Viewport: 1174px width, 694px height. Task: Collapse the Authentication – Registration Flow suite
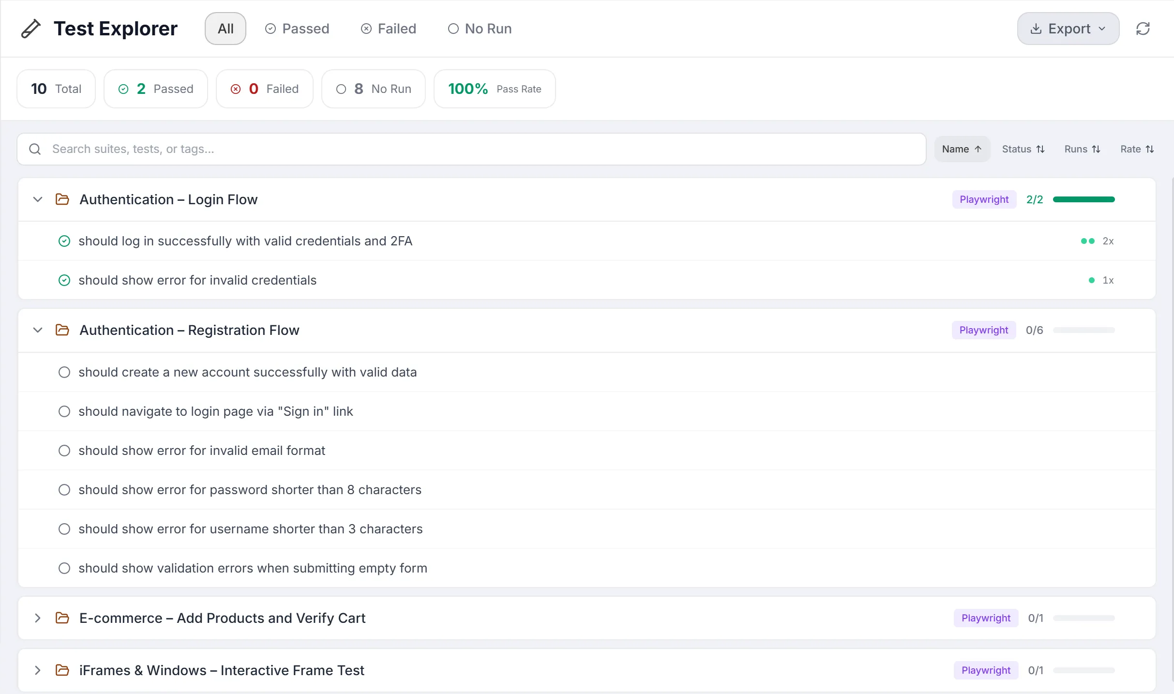(38, 330)
